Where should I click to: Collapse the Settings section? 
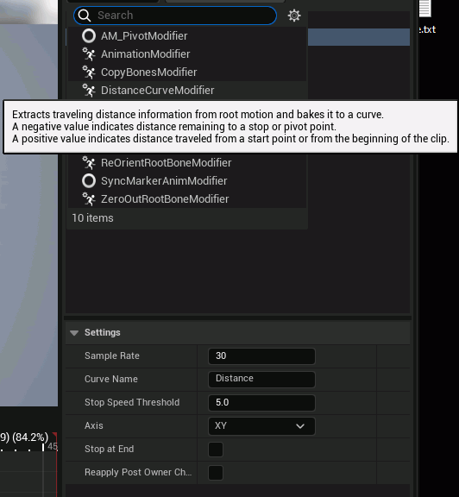74,333
